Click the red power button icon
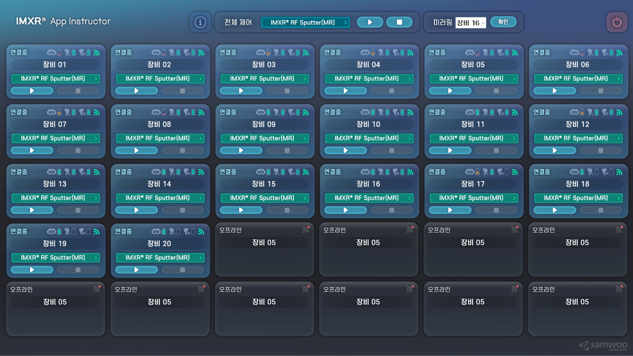 click(x=617, y=22)
